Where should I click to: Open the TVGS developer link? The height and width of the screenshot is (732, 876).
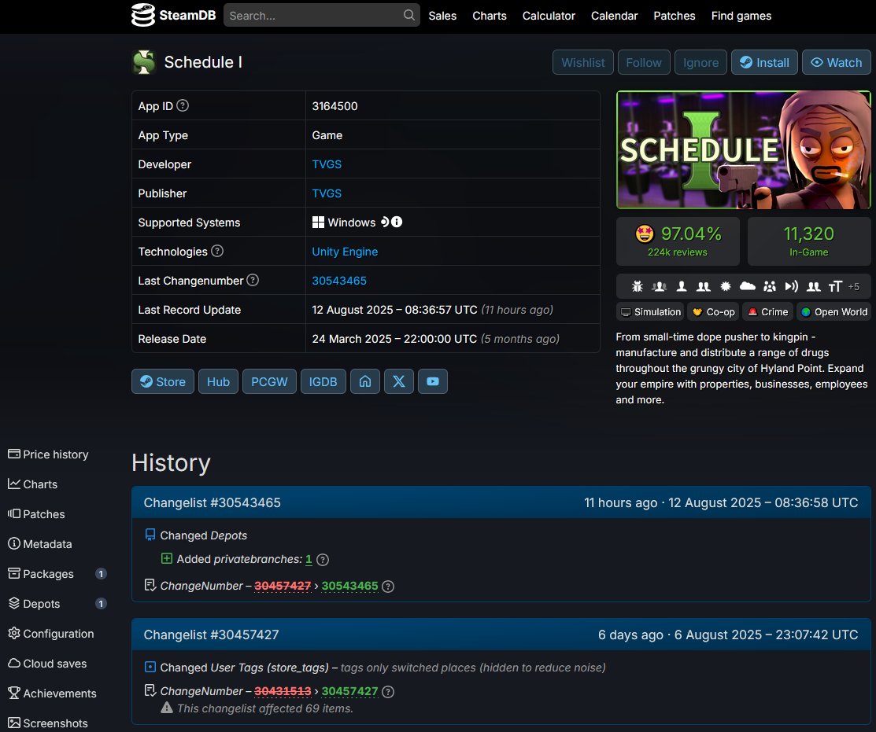coord(327,164)
